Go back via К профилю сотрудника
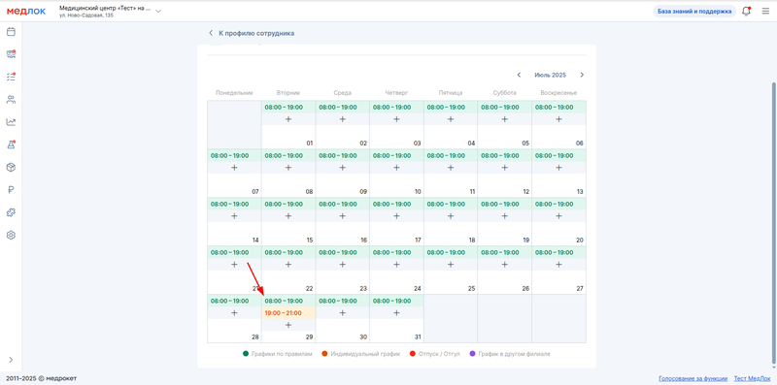 [x=252, y=33]
